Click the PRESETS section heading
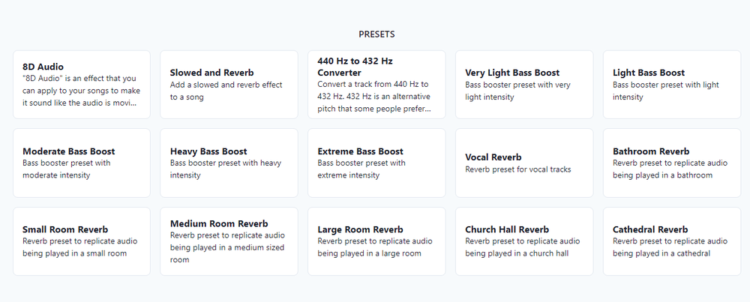Screen dimensions: 750x302 (376, 34)
